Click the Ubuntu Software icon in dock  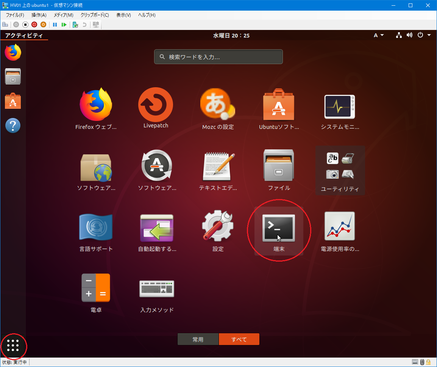pyautogui.click(x=13, y=101)
